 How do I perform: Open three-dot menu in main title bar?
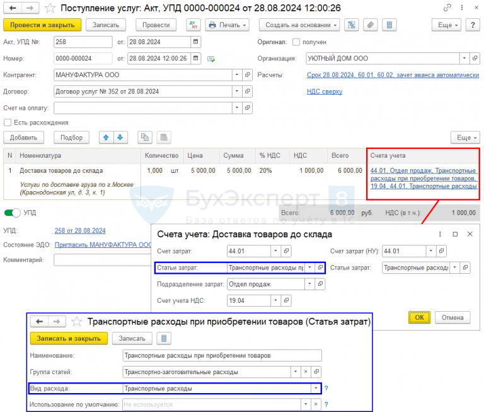click(462, 8)
